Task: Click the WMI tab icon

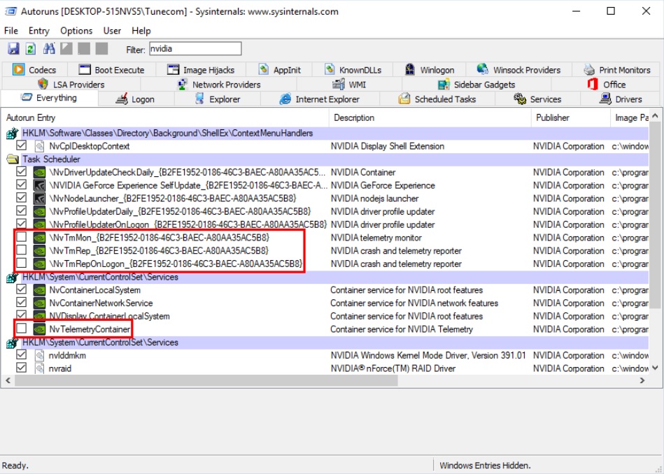Action: coord(339,84)
